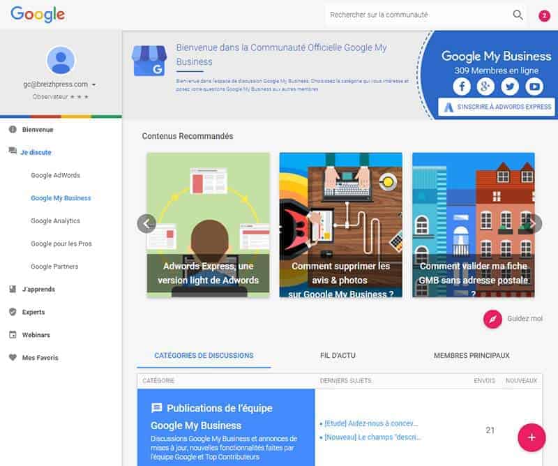Open Bienvenue dans la Communauté Officielle heading link
The width and height of the screenshot is (558, 466).
pyautogui.click(x=282, y=54)
